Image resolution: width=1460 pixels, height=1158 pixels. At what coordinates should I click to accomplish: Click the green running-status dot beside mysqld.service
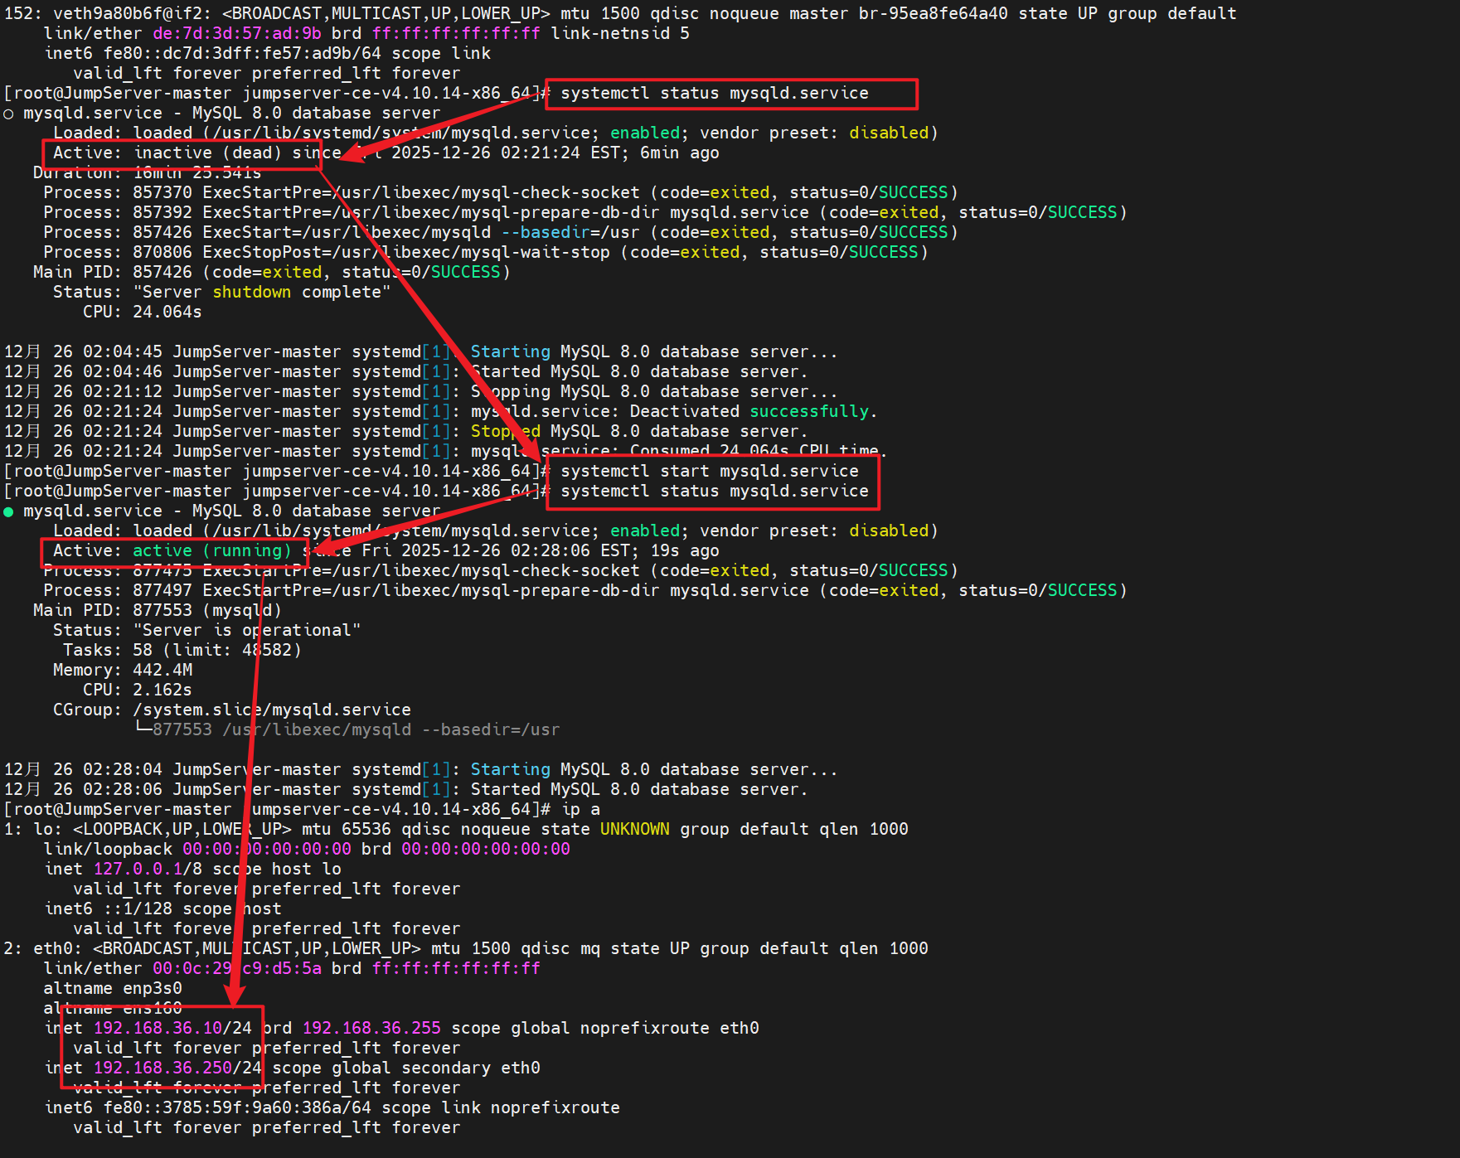pyautogui.click(x=9, y=511)
